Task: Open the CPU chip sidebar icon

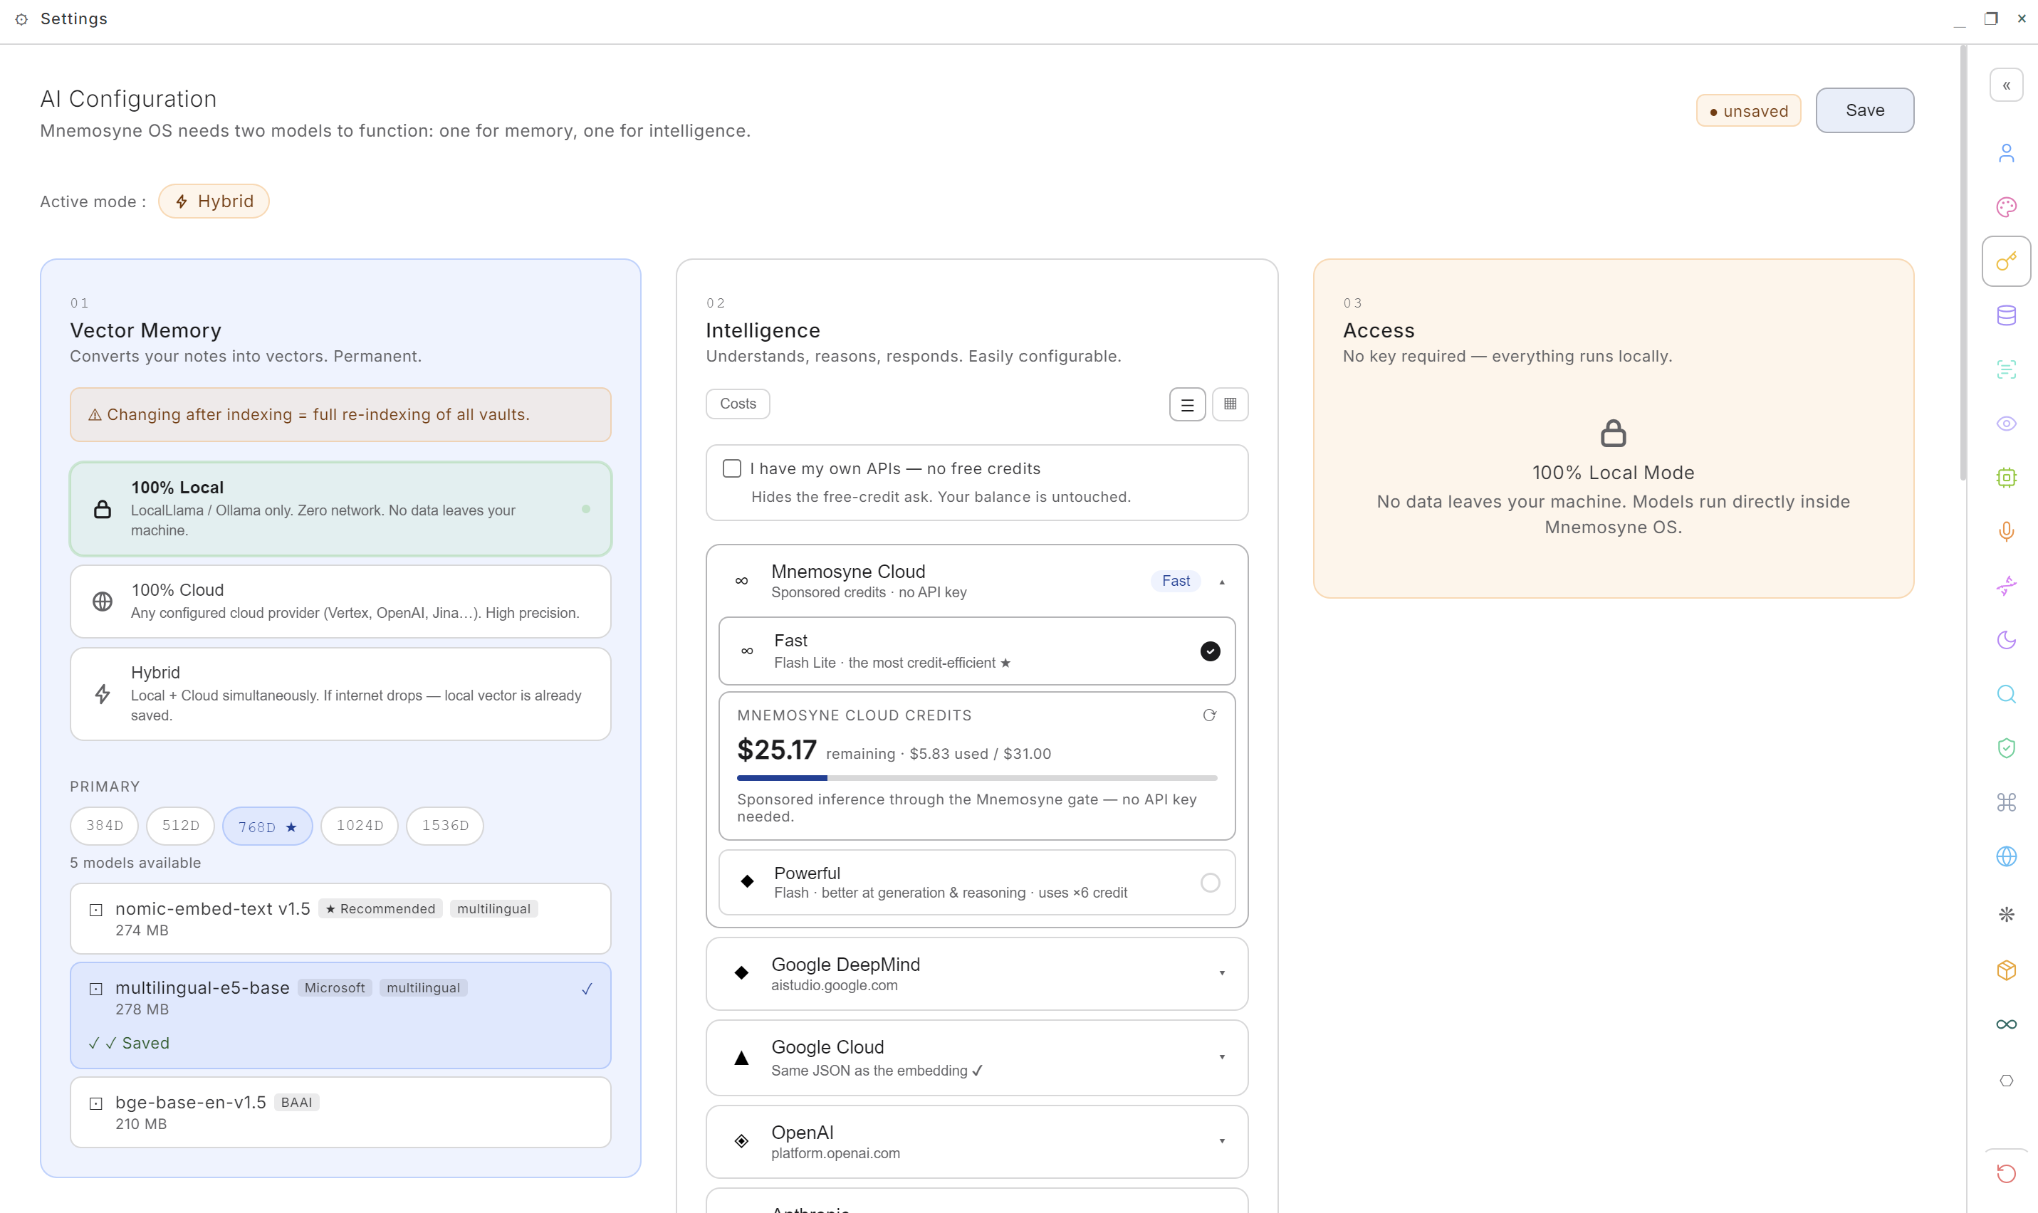Action: pyautogui.click(x=2006, y=478)
